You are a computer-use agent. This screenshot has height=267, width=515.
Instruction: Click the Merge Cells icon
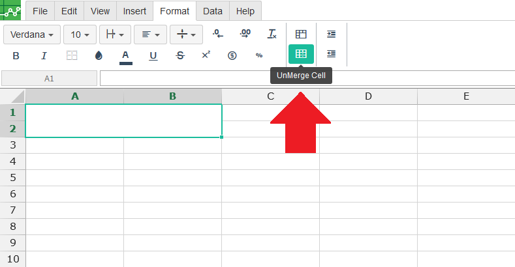click(301, 34)
